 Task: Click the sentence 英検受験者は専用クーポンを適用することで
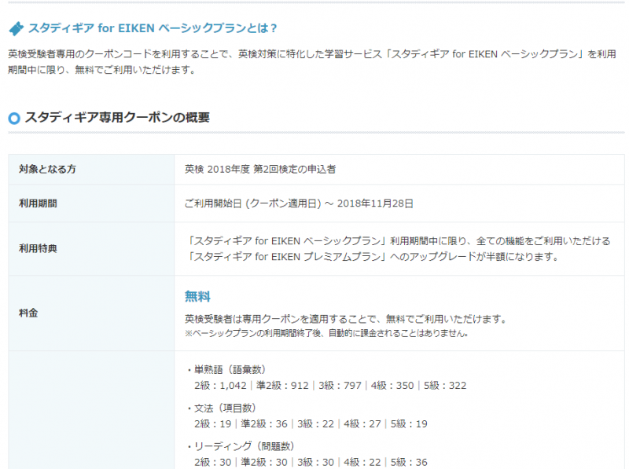click(x=346, y=319)
